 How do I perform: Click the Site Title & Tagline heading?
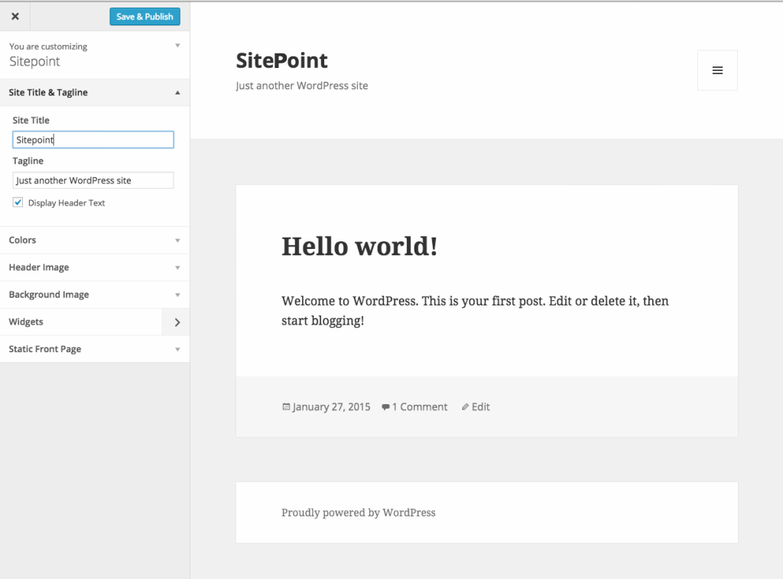[x=48, y=92]
